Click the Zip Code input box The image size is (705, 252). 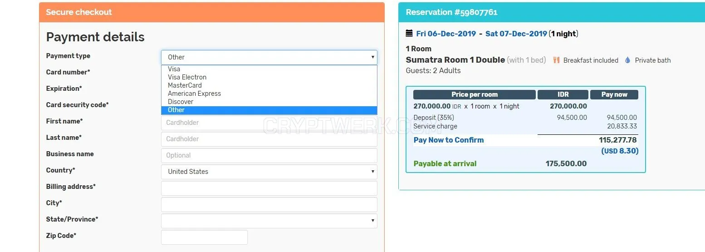204,237
